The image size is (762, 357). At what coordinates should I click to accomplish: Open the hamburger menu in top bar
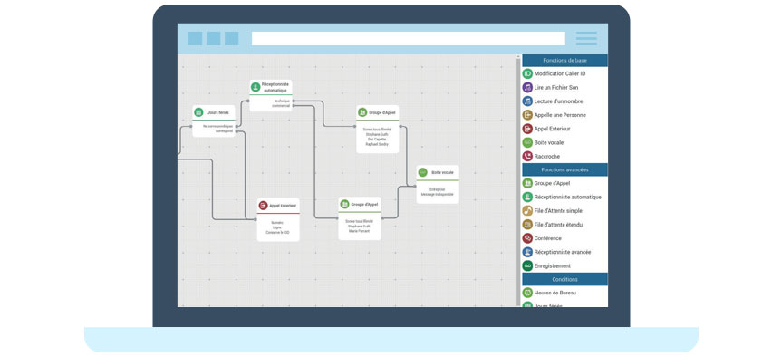586,38
